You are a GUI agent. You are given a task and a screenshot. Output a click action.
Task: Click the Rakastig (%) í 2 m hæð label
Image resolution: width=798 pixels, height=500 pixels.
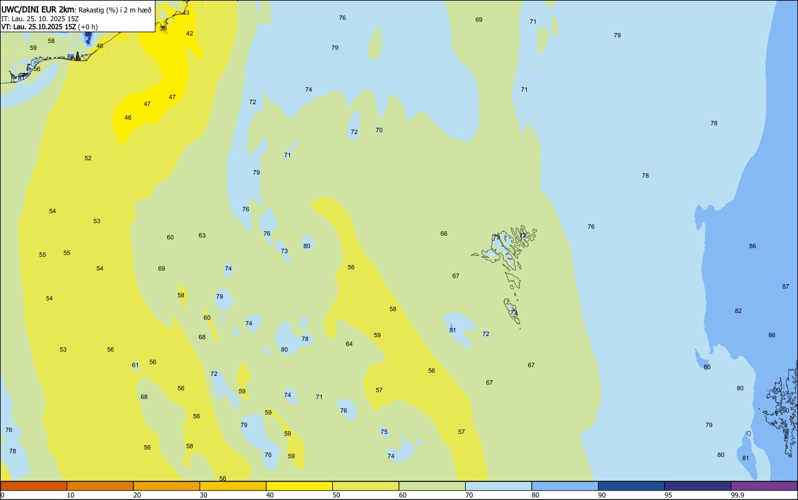click(115, 9)
